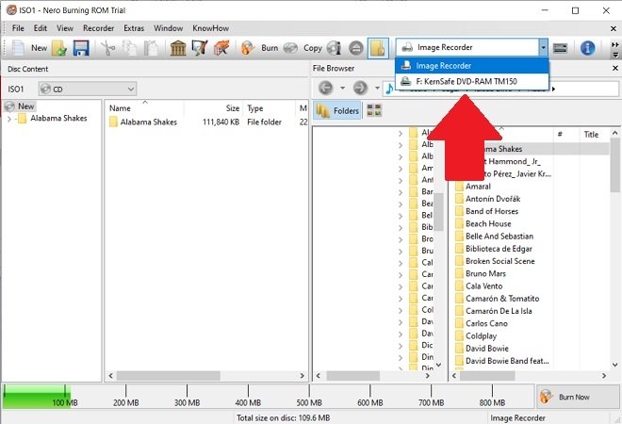Click the New compilation toolbar icon
622x424 pixels.
(18, 48)
